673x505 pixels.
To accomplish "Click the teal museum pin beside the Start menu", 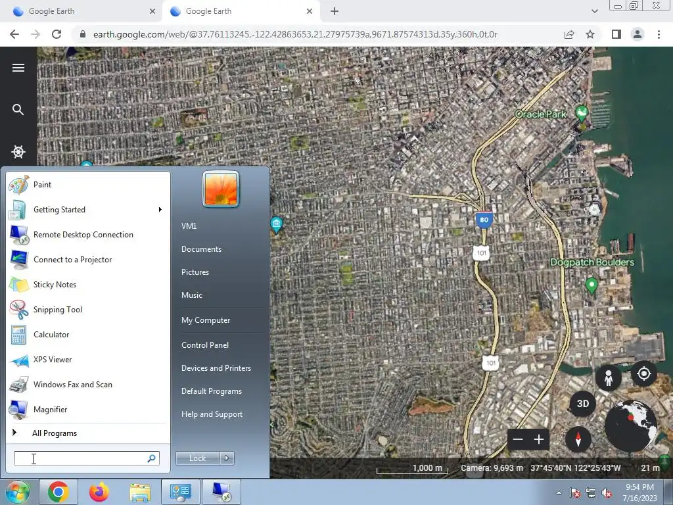I will coord(276,225).
